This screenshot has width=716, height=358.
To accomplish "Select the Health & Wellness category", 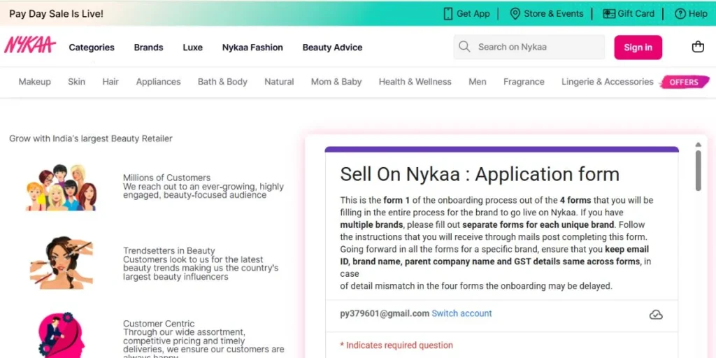I will tap(415, 82).
